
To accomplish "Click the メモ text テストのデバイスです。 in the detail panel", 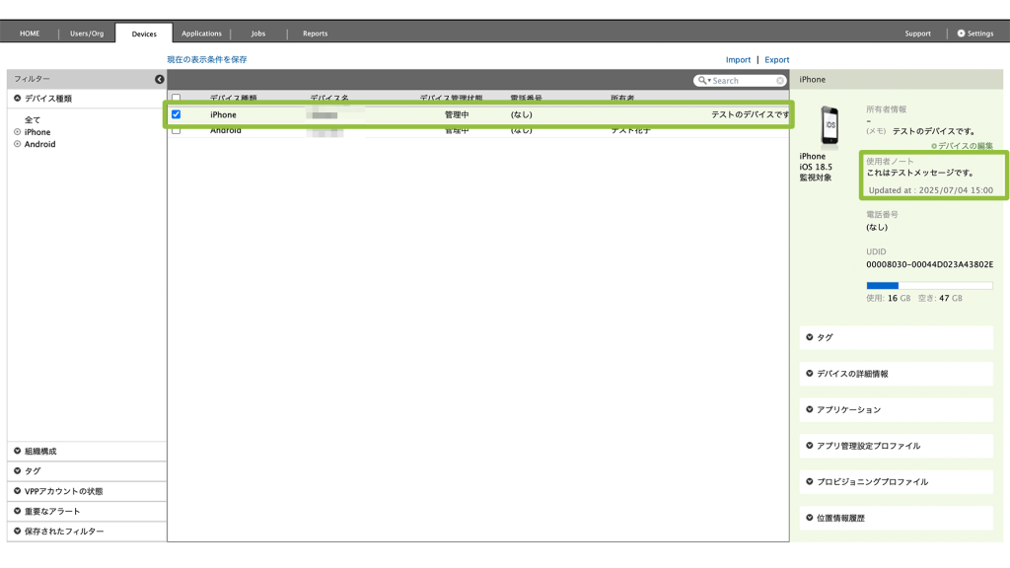I will [x=934, y=131].
